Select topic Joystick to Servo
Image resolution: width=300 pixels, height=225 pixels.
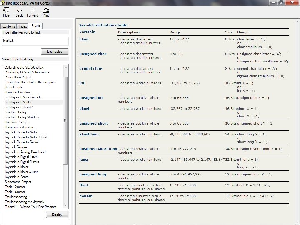[x=17, y=177]
